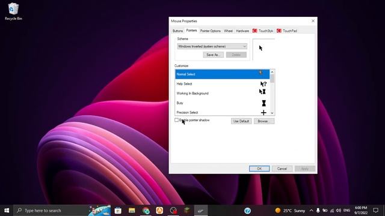Select the Busy pointer row
The image size is (385, 216).
[222, 103]
